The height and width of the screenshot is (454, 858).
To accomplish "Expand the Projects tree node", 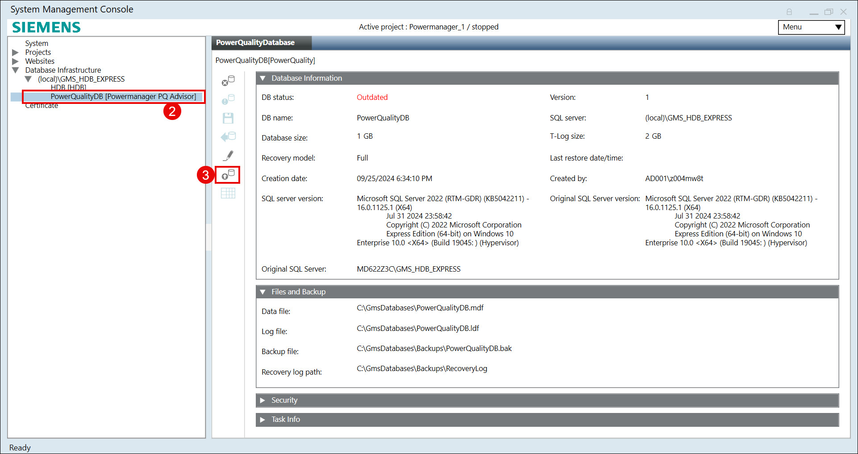I will click(x=16, y=53).
